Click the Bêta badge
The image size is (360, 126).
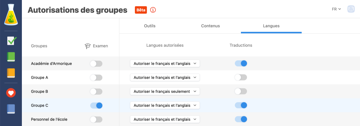141,10
